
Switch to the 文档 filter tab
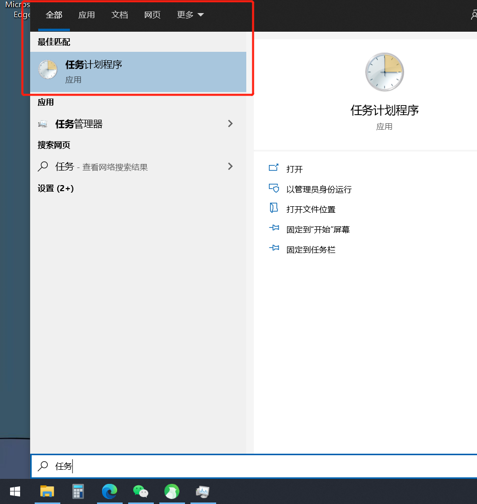click(119, 15)
